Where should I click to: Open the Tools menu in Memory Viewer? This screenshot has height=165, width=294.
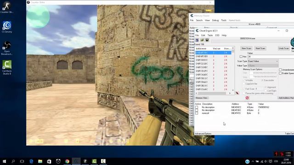[224, 20]
